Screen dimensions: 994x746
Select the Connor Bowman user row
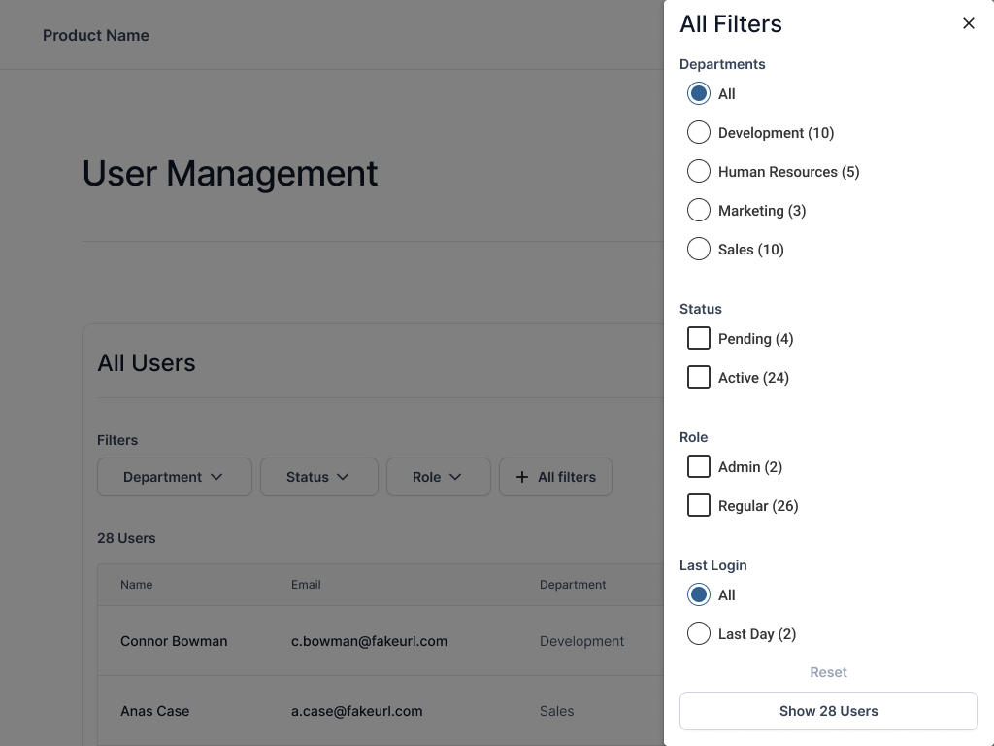[173, 641]
